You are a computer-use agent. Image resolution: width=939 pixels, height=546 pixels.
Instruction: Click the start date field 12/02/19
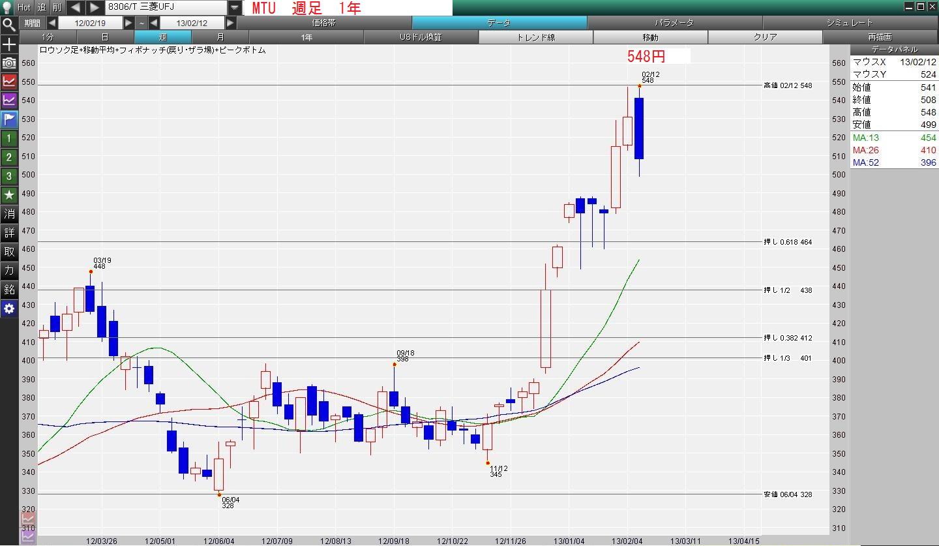pyautogui.click(x=91, y=23)
